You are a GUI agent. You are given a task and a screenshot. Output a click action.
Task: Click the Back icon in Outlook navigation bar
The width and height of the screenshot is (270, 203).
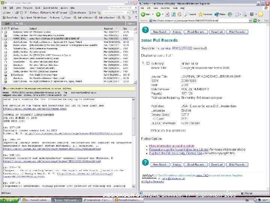6,23
